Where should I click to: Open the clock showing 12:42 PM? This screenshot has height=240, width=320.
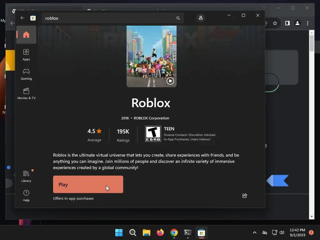click(x=297, y=232)
